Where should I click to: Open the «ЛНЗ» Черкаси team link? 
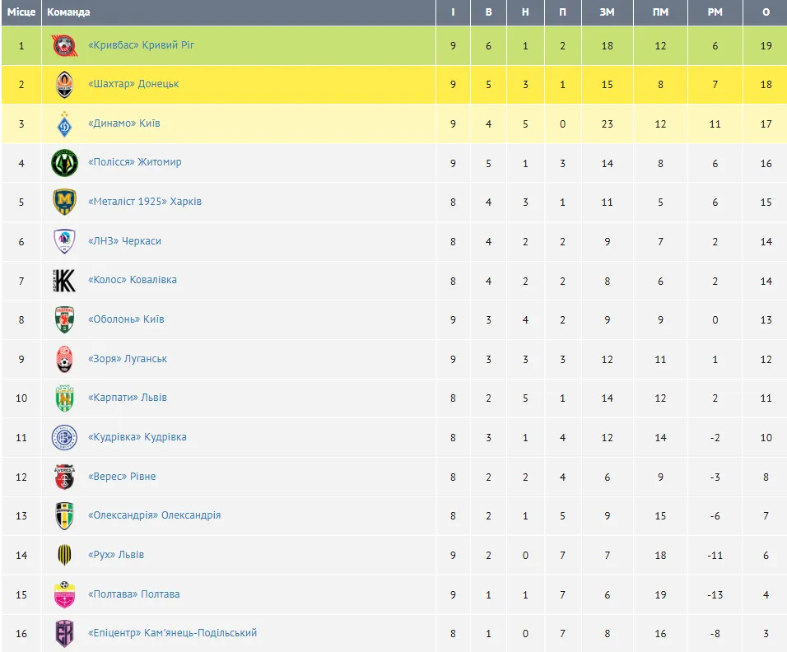(x=124, y=241)
